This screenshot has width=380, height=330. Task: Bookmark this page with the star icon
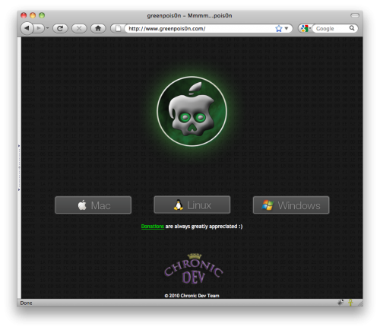(279, 28)
